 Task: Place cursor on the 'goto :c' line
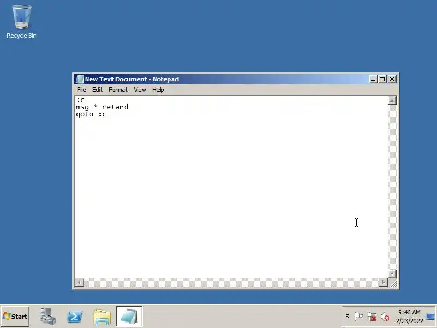[91, 114]
